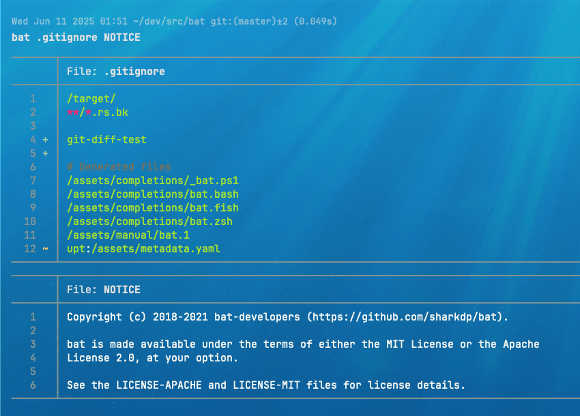Click line number 10 in the .gitignore gutter
The width and height of the screenshot is (580, 416).
30,222
